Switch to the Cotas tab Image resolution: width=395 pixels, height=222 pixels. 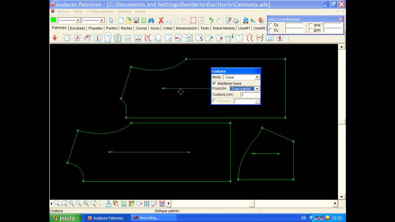(x=168, y=28)
